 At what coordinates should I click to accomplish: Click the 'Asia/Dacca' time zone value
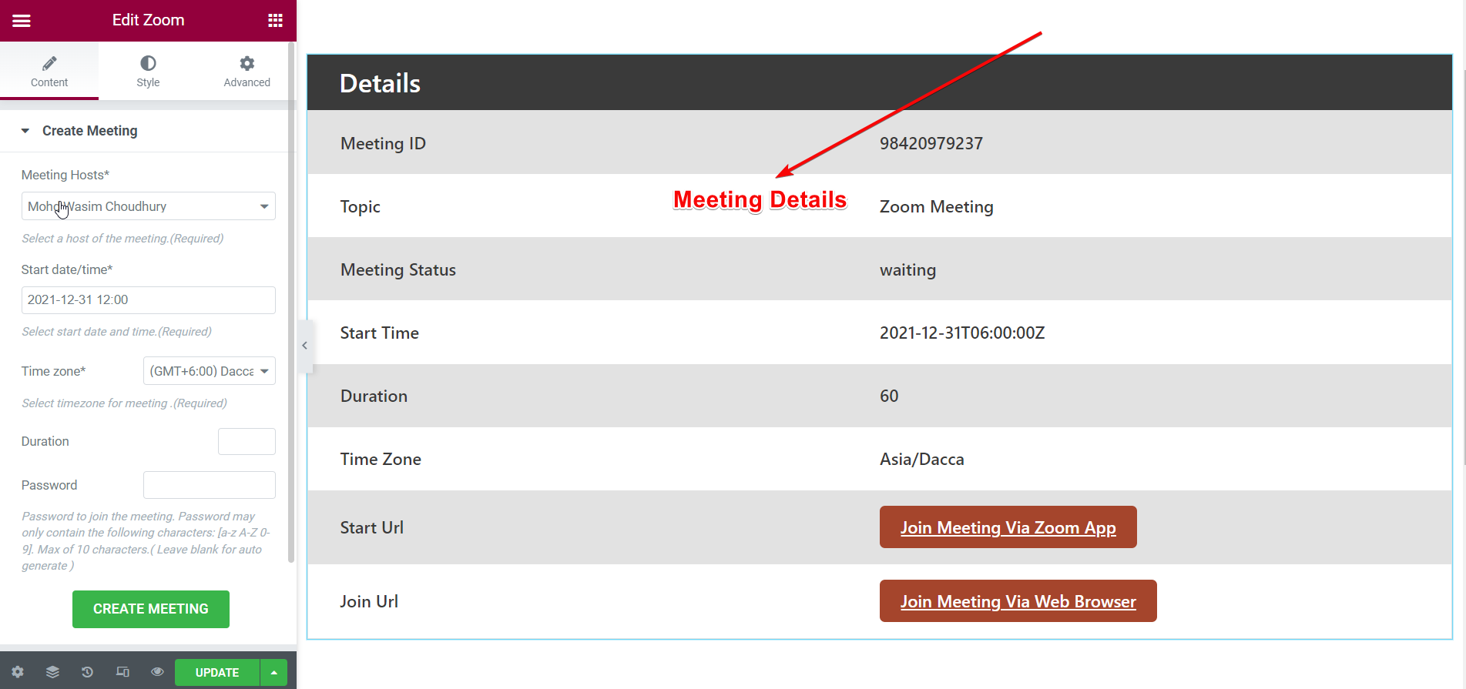point(921,460)
